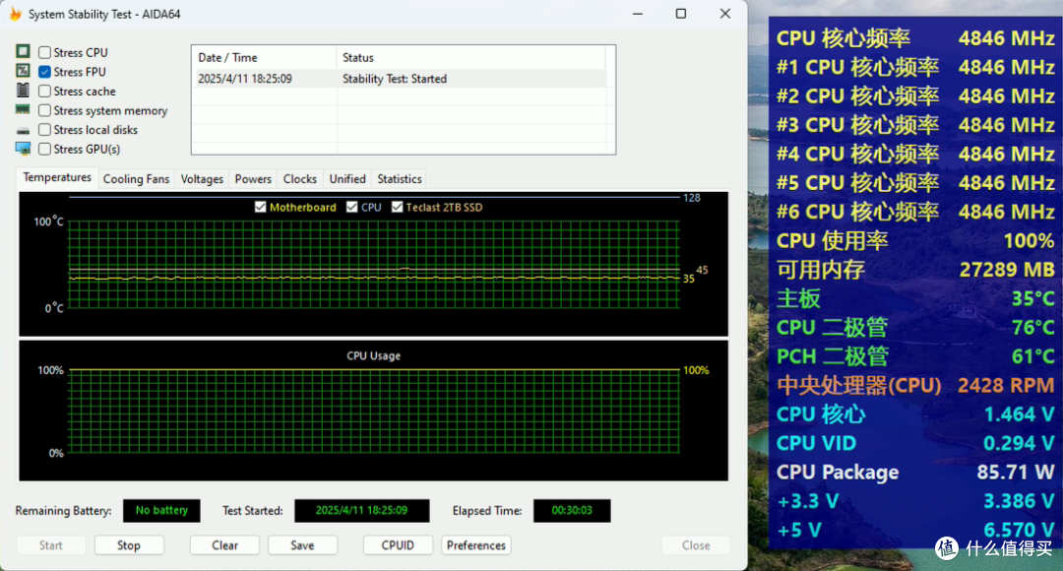The height and width of the screenshot is (571, 1063).
Task: Uncheck the Stress FPU checkbox
Action: [x=44, y=71]
